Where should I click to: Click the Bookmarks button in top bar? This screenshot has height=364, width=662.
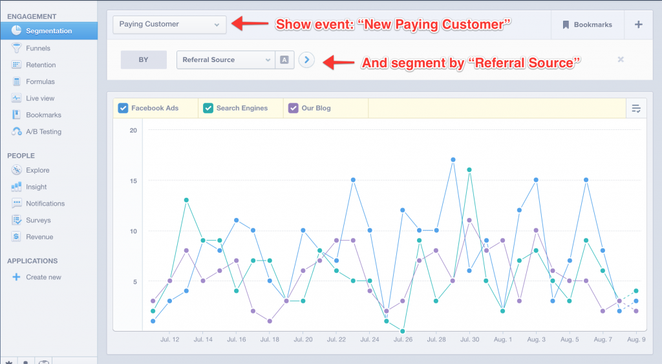pyautogui.click(x=587, y=25)
